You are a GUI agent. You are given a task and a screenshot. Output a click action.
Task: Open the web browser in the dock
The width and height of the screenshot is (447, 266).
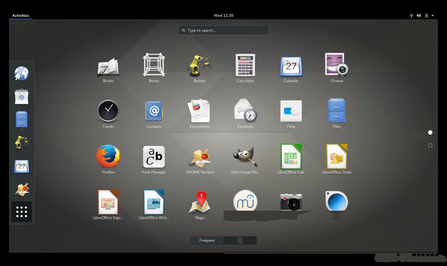pyautogui.click(x=21, y=73)
